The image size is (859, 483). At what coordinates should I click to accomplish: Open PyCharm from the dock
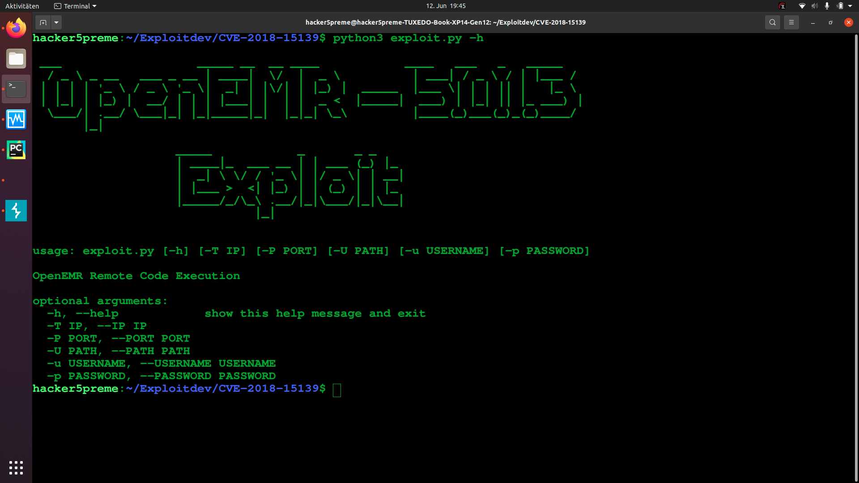click(16, 150)
